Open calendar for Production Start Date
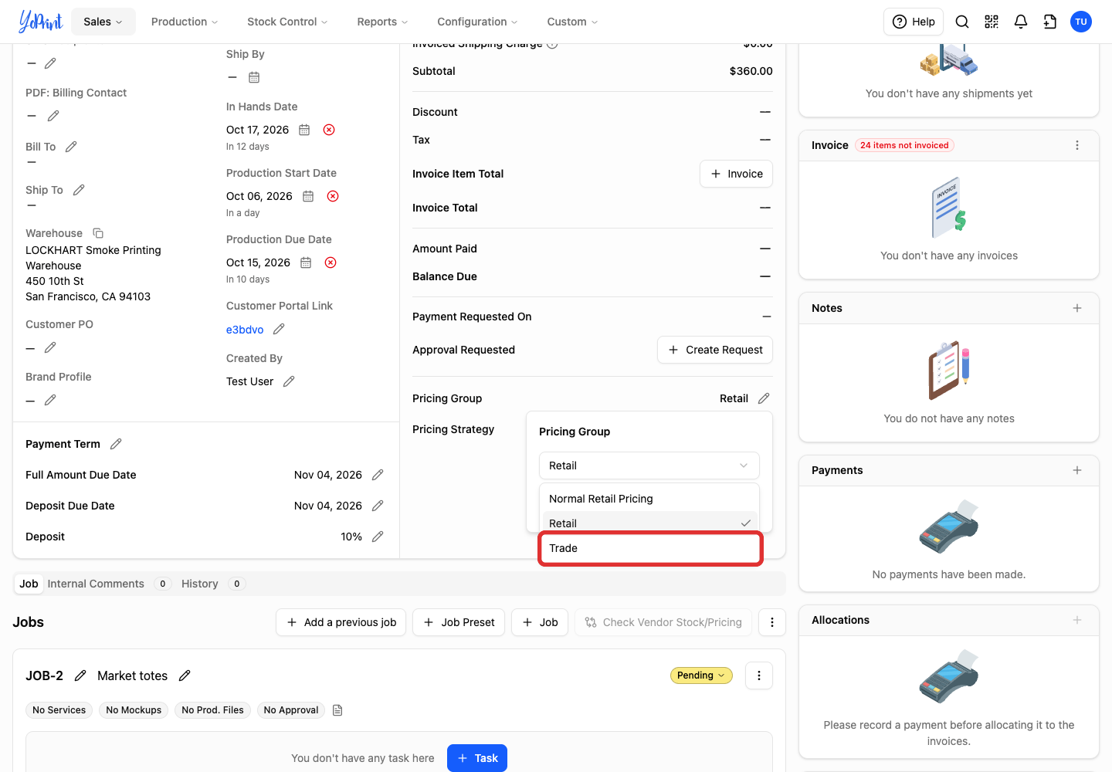The height and width of the screenshot is (772, 1112). [308, 196]
